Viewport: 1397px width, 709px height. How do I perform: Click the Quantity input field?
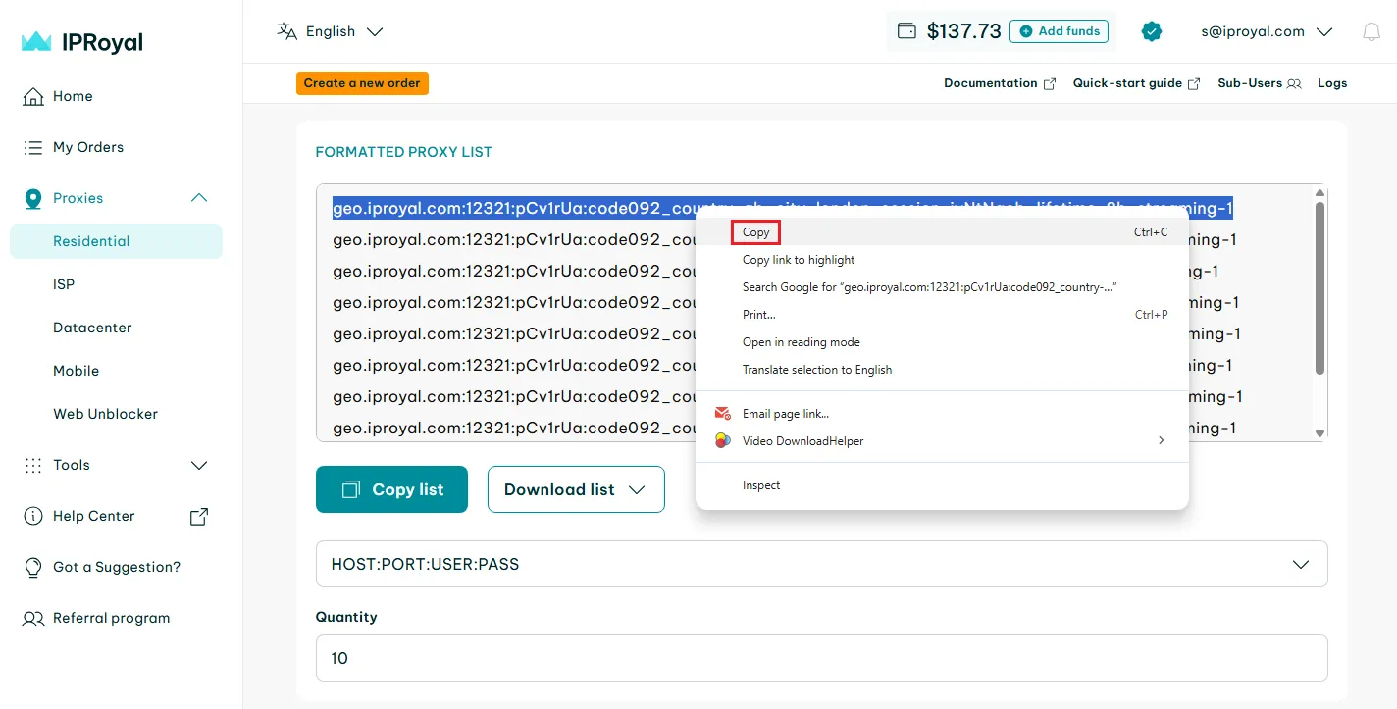point(820,658)
